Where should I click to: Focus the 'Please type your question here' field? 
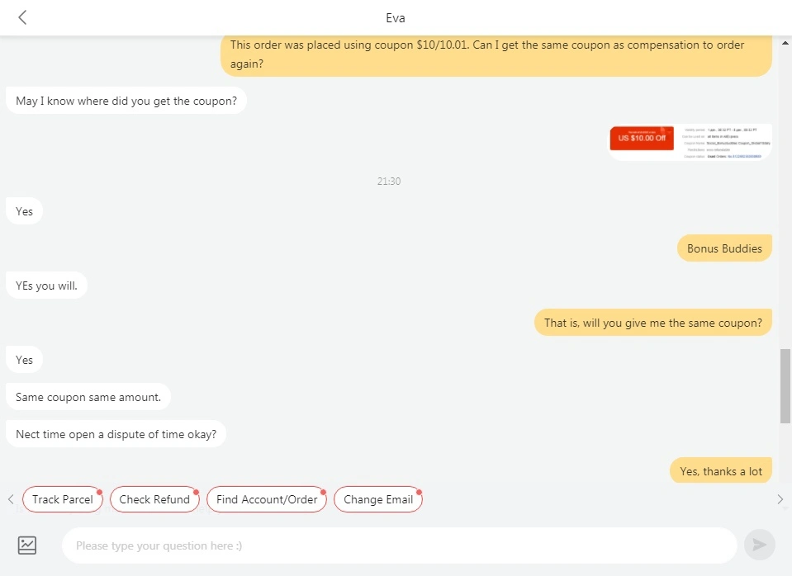(x=399, y=545)
